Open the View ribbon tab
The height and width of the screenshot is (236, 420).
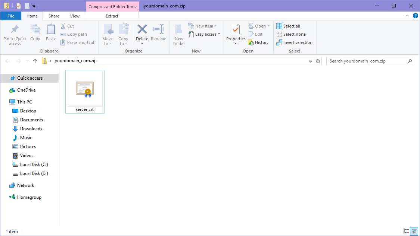[x=75, y=16]
